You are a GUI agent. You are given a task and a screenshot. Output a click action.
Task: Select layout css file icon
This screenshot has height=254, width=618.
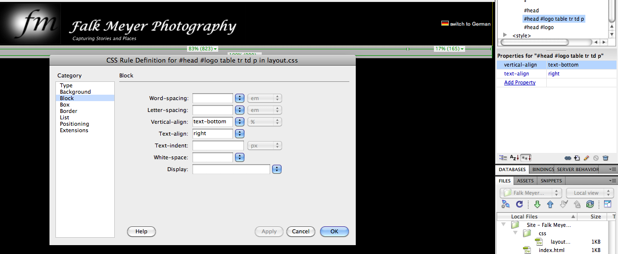click(x=539, y=242)
